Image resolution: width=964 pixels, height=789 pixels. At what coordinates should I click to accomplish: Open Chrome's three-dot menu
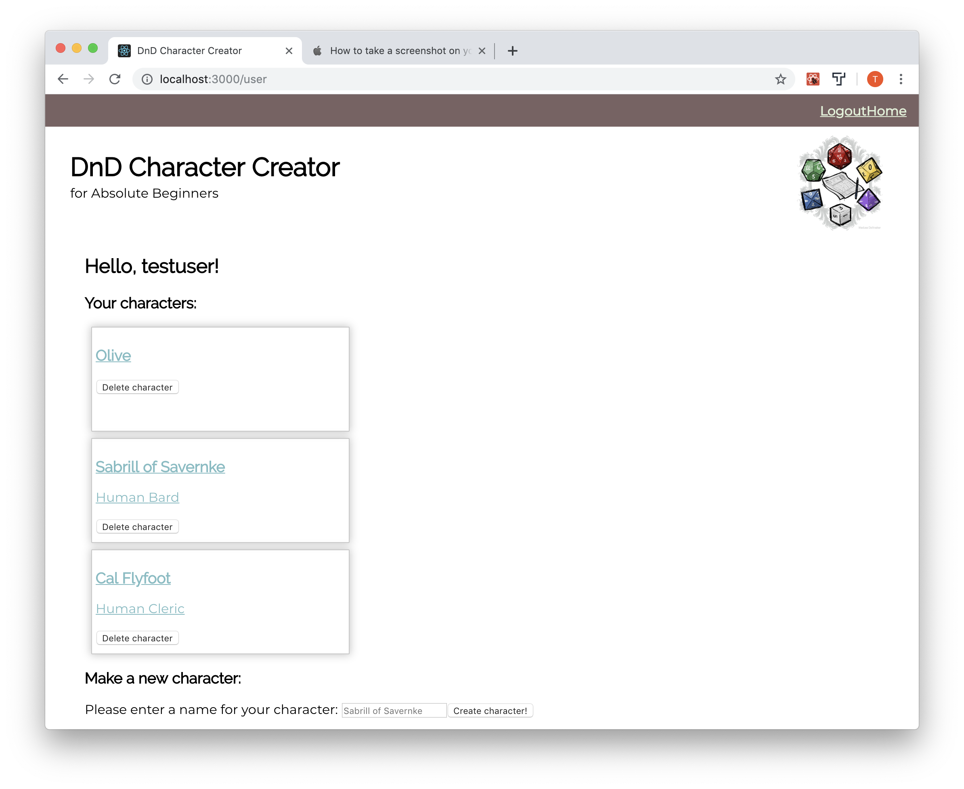point(901,79)
